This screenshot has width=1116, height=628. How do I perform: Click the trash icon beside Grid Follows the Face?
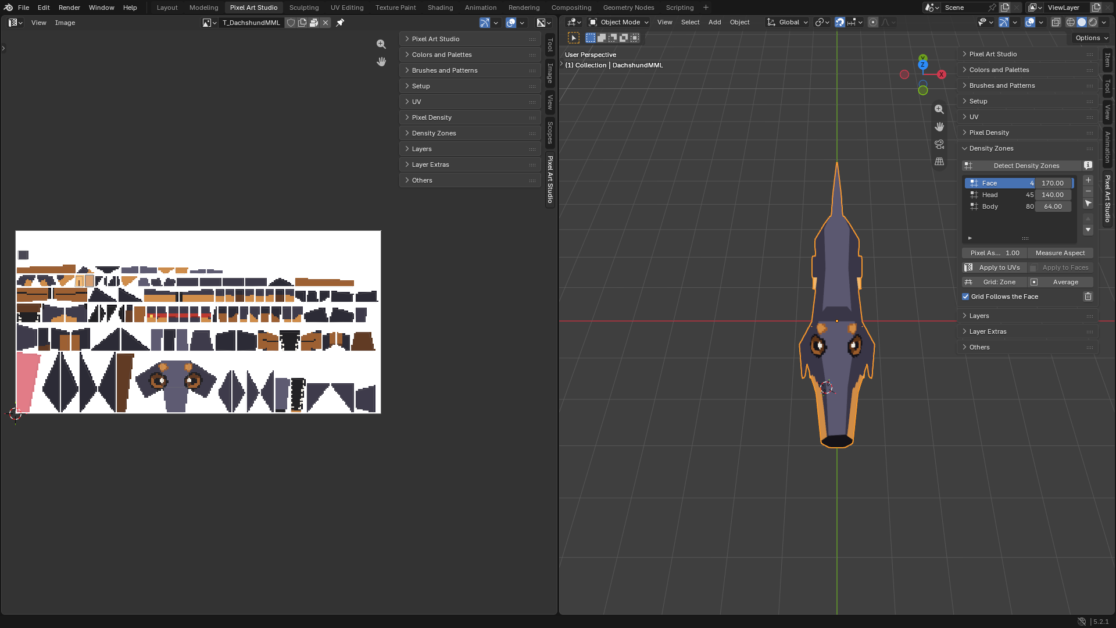point(1088,297)
